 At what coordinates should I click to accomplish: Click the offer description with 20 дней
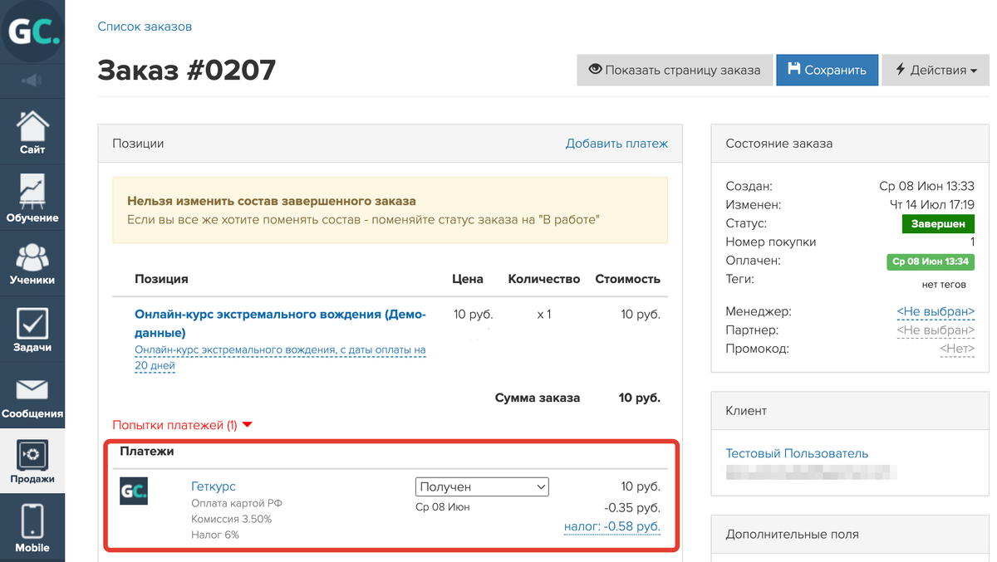coord(280,358)
